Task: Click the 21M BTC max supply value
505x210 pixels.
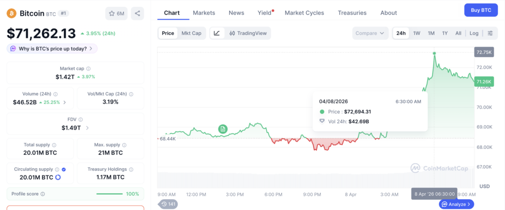Action: 110,153
